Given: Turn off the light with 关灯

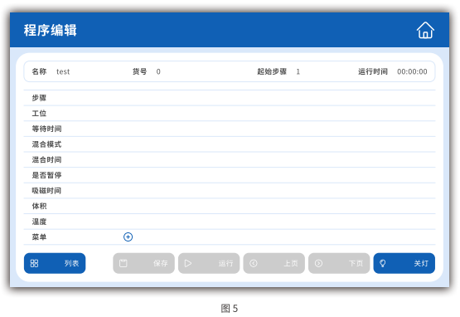Looking at the screenshot, I should pyautogui.click(x=404, y=263).
